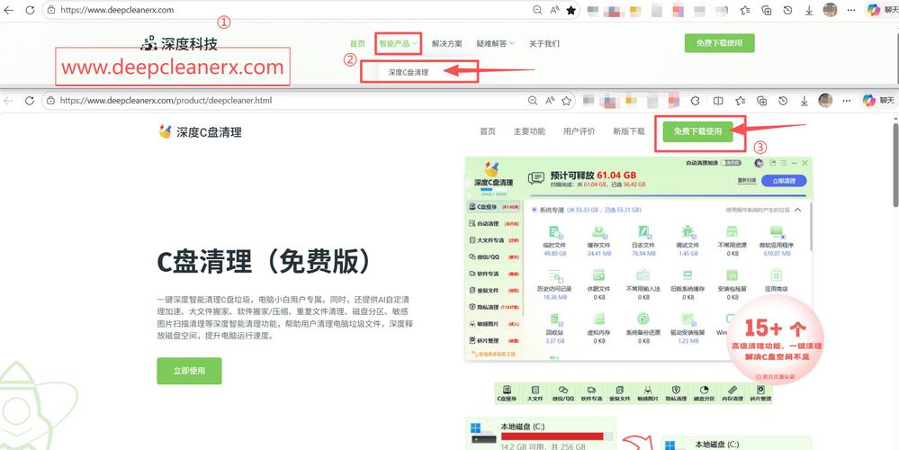Expand the 智能产品 dropdown menu
Screen dimensions: 899x450
pos(399,43)
